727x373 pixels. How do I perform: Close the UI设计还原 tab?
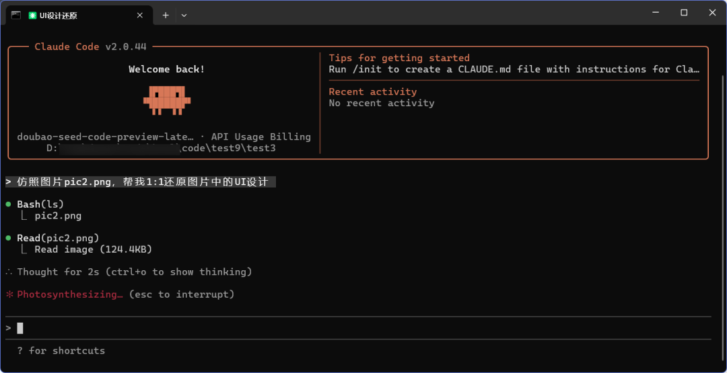[x=140, y=15]
